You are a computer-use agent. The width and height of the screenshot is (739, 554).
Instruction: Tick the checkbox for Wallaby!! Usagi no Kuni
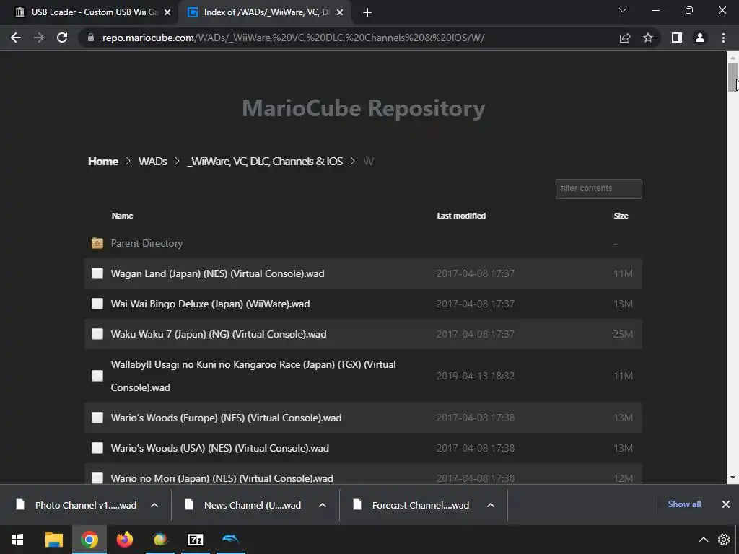tap(97, 375)
